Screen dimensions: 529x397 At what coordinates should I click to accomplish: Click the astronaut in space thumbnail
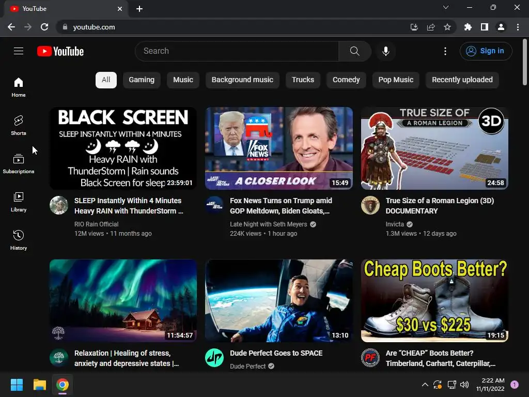pos(279,301)
